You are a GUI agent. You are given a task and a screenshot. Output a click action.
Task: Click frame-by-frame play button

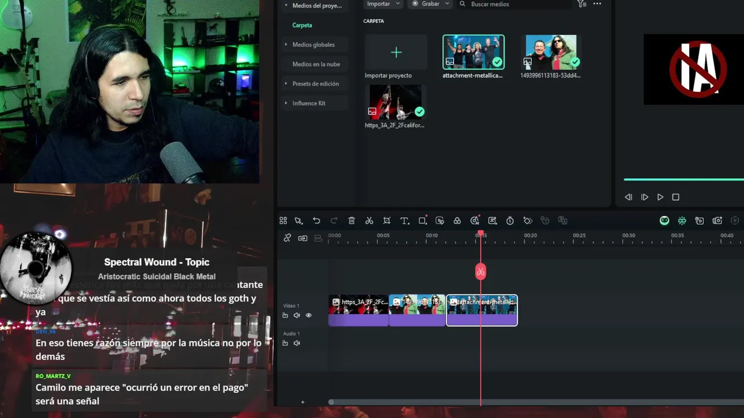[x=645, y=197]
